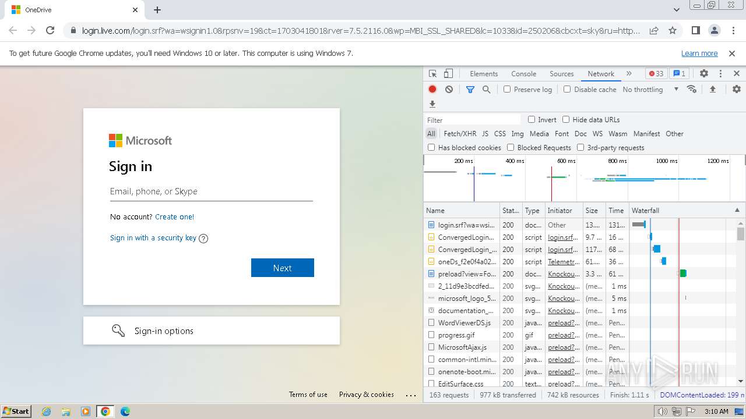
Task: Open network conditions wifi icon
Action: [x=692, y=90]
